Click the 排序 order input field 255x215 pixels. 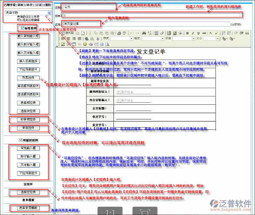152,15
